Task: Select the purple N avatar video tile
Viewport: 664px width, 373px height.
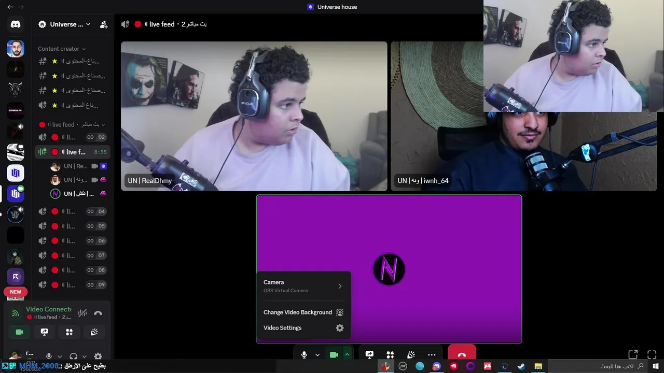Action: [389, 269]
